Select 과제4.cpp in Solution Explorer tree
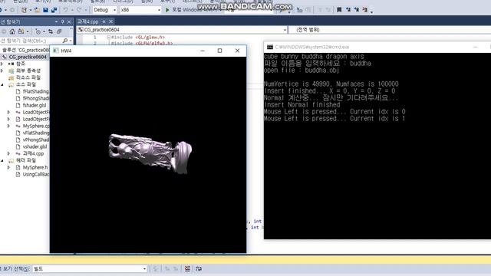This screenshot has height=276, width=491. pos(33,153)
